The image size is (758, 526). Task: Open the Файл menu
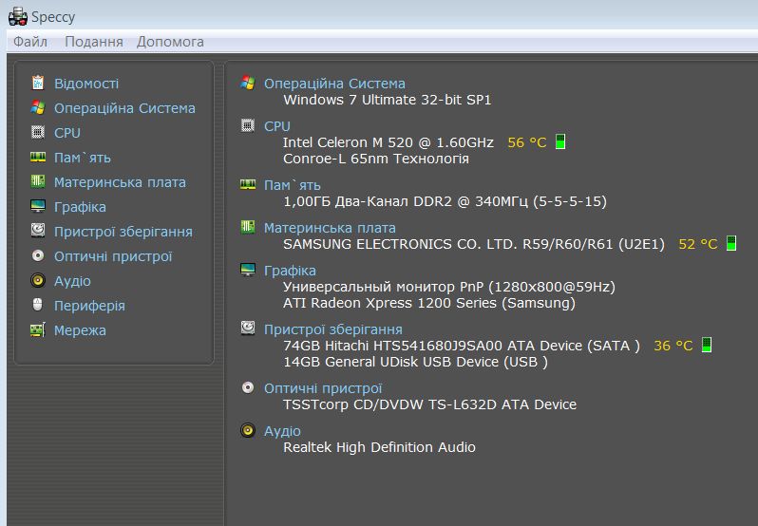[30, 42]
